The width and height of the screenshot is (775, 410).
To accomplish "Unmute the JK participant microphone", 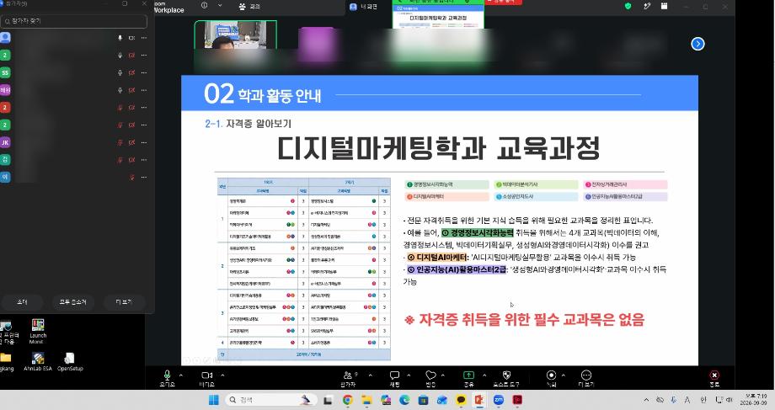I will (x=120, y=143).
